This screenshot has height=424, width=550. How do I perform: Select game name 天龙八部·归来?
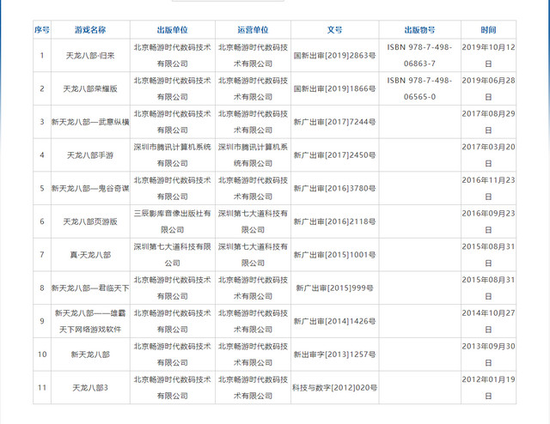click(x=90, y=56)
